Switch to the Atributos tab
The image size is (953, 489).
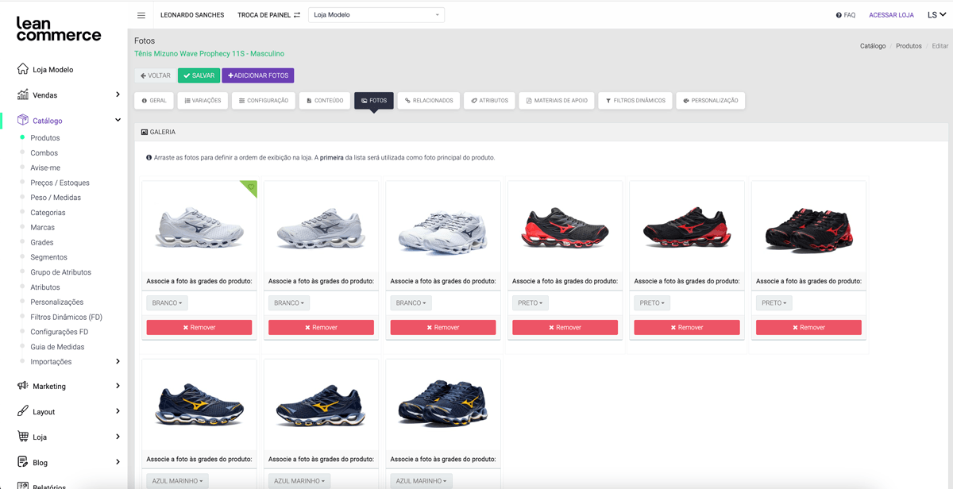point(489,101)
